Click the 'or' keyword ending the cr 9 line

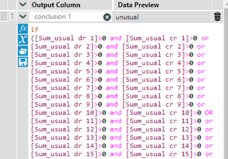(x=201, y=104)
